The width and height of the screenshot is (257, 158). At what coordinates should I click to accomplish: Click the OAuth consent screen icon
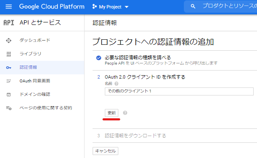coord(8,81)
